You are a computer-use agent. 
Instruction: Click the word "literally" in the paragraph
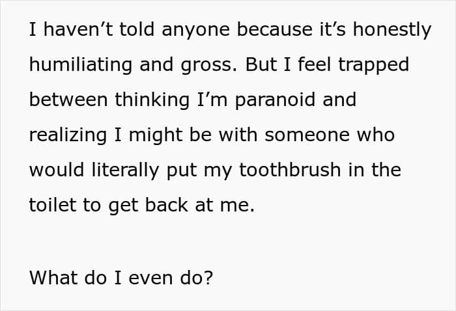tap(125, 170)
